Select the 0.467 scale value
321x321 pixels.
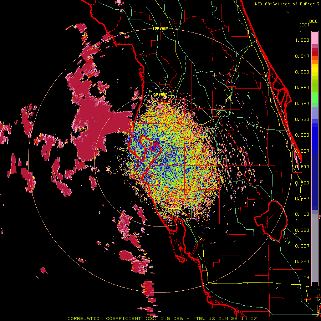[302, 199]
